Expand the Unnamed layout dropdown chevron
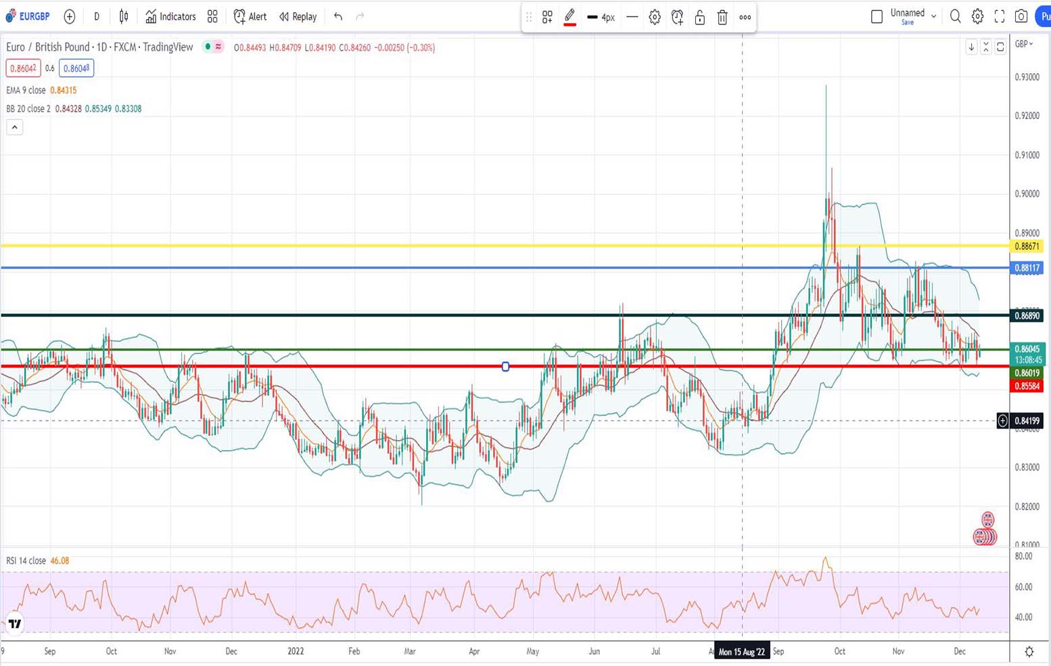Viewport: 1051px width, 666px height. (934, 15)
